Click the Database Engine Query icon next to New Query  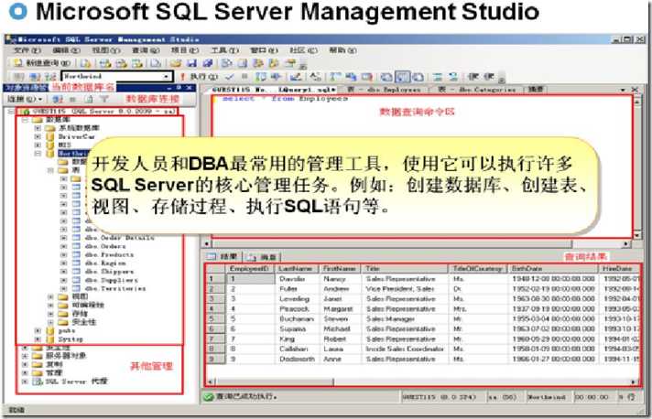coord(86,63)
